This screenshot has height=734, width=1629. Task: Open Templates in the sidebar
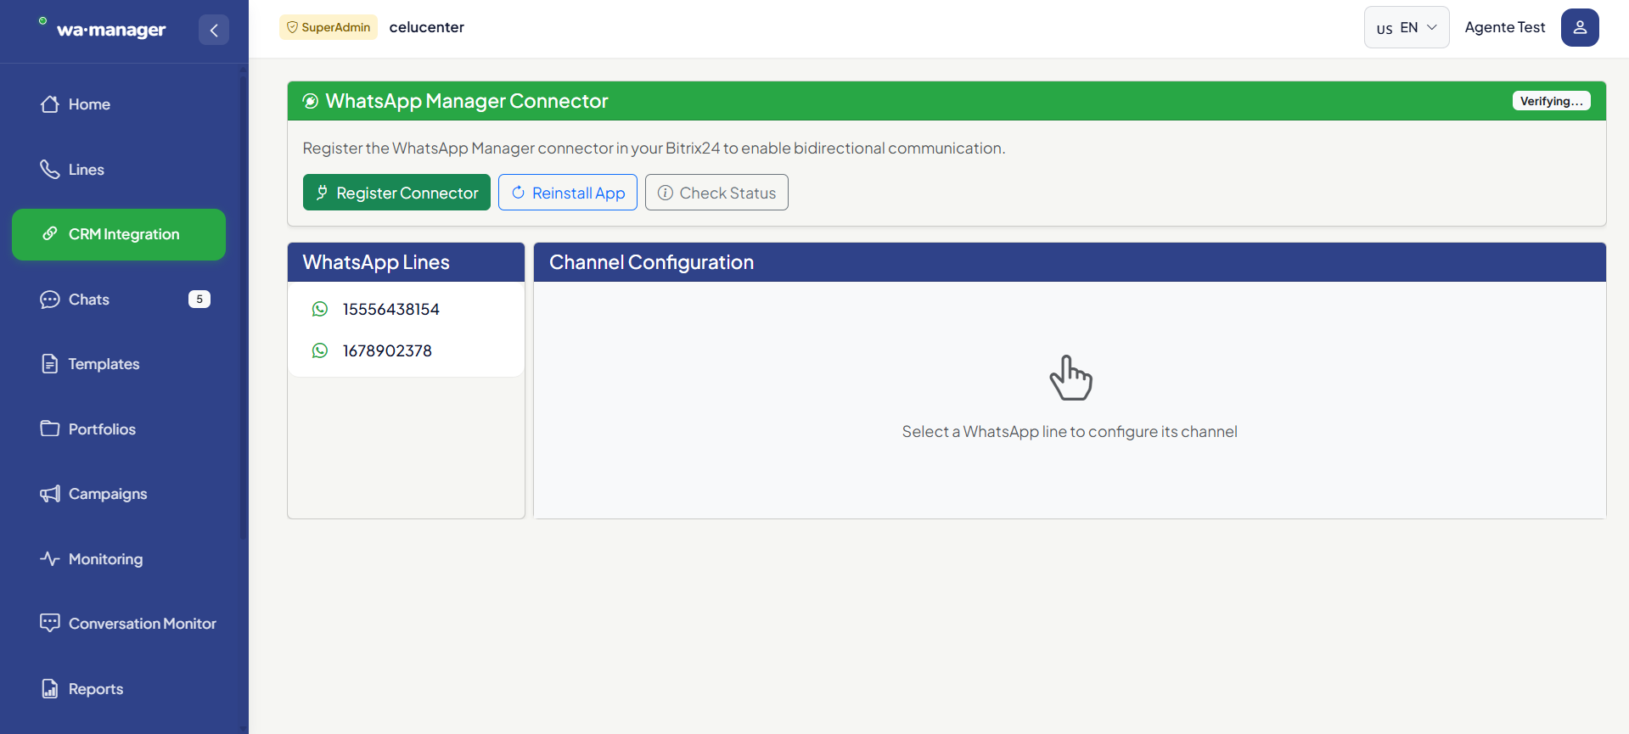[119, 364]
